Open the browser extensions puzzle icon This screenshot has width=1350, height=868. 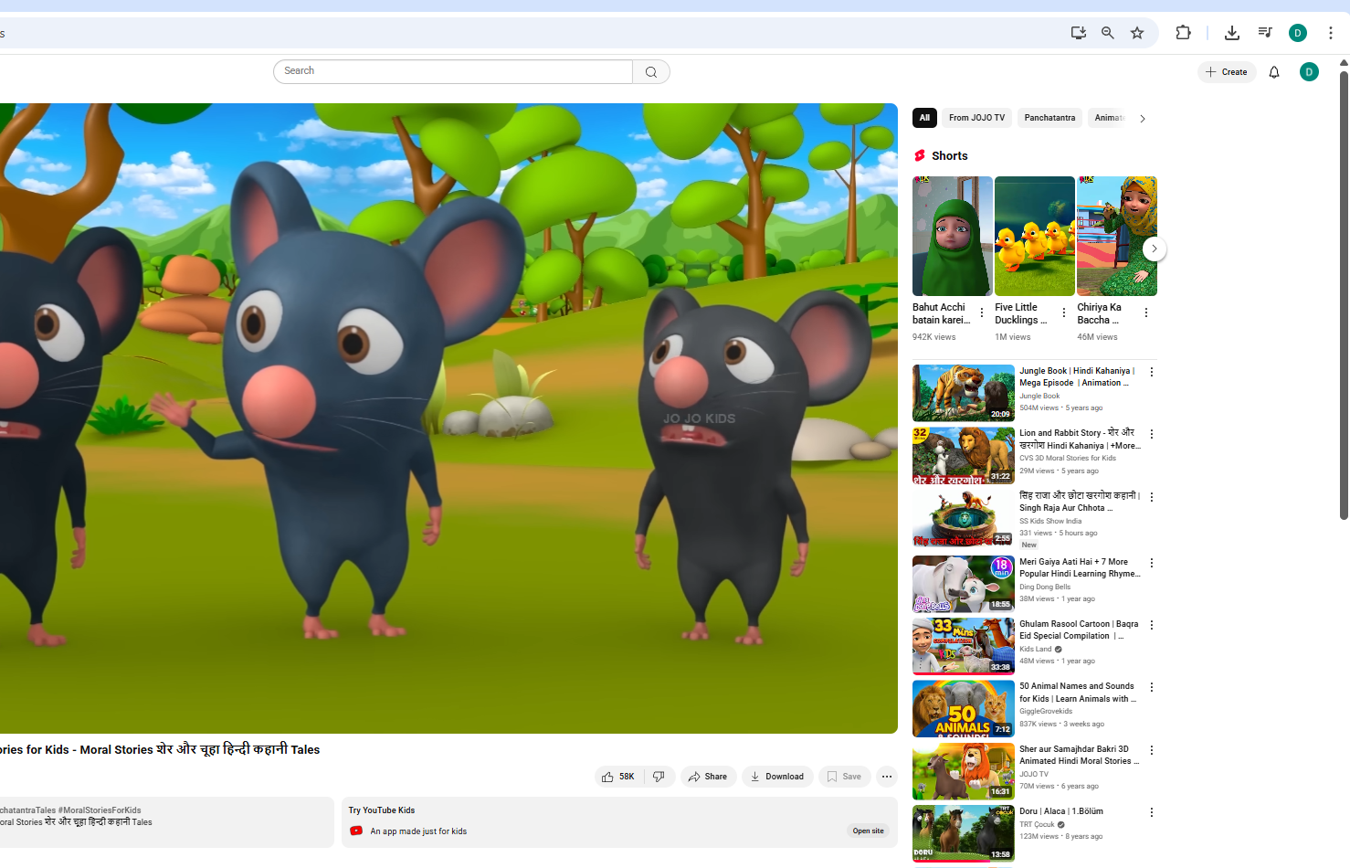(x=1183, y=33)
